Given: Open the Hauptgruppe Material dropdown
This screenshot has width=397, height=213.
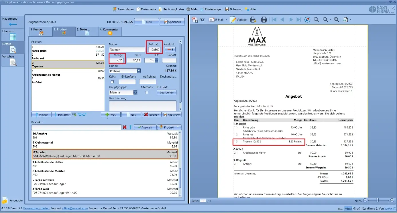Looking at the screenshot, I should [x=135, y=93].
